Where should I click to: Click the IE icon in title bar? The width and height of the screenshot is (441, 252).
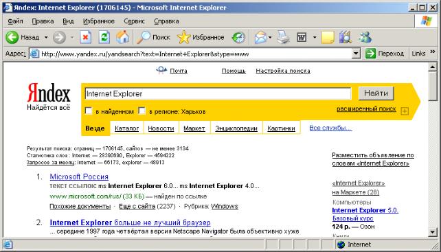pos(8,8)
